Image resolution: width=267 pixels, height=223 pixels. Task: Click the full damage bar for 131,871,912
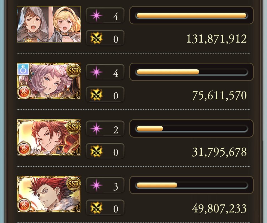(191, 16)
